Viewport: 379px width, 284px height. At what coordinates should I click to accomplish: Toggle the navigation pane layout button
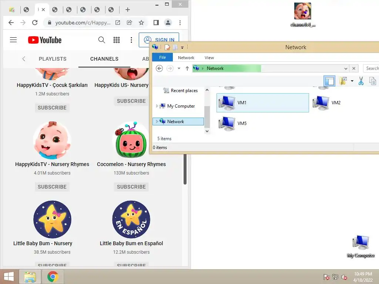coord(329,81)
